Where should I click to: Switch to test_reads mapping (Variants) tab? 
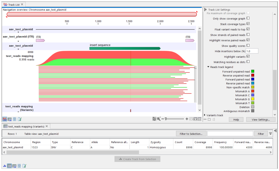pos(26,127)
